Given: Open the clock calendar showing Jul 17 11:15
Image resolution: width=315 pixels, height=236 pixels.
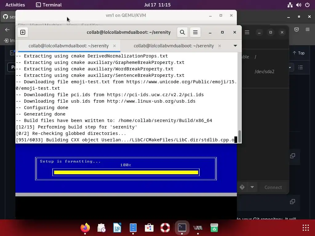Looking at the screenshot, I should (x=157, y=5).
